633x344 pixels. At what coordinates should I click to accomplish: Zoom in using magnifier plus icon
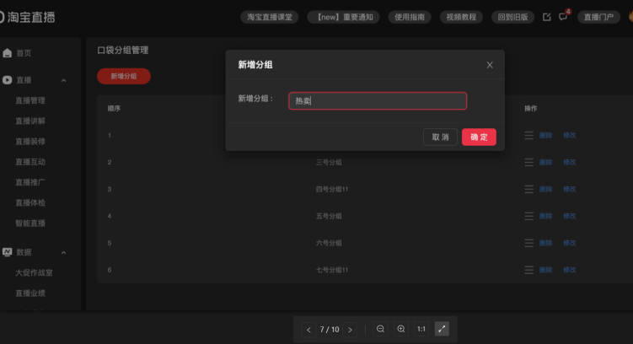coord(401,329)
